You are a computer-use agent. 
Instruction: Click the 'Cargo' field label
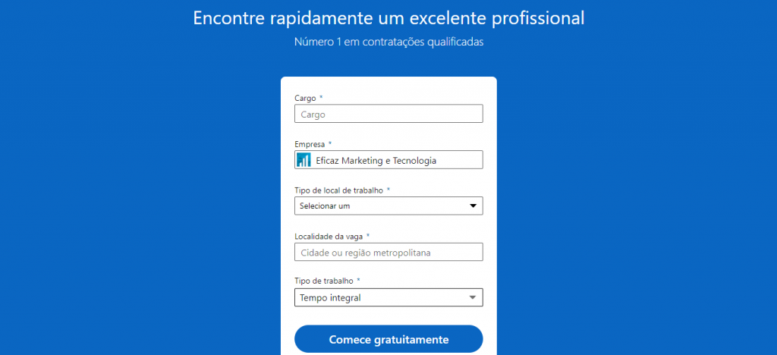[305, 98]
